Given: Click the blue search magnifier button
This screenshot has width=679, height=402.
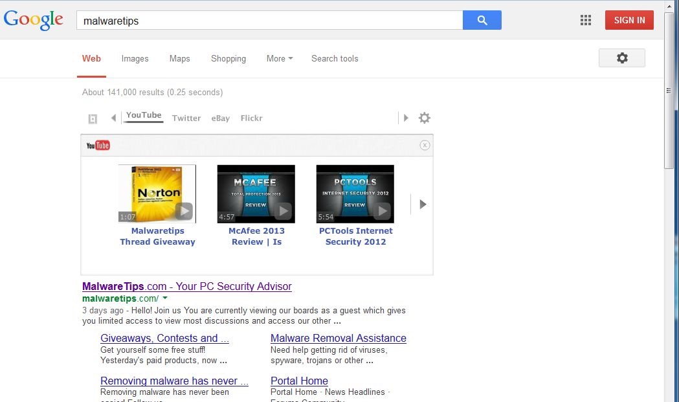Looking at the screenshot, I should click(482, 20).
